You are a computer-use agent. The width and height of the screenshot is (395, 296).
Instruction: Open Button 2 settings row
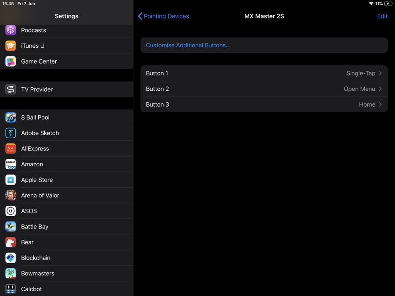click(264, 89)
